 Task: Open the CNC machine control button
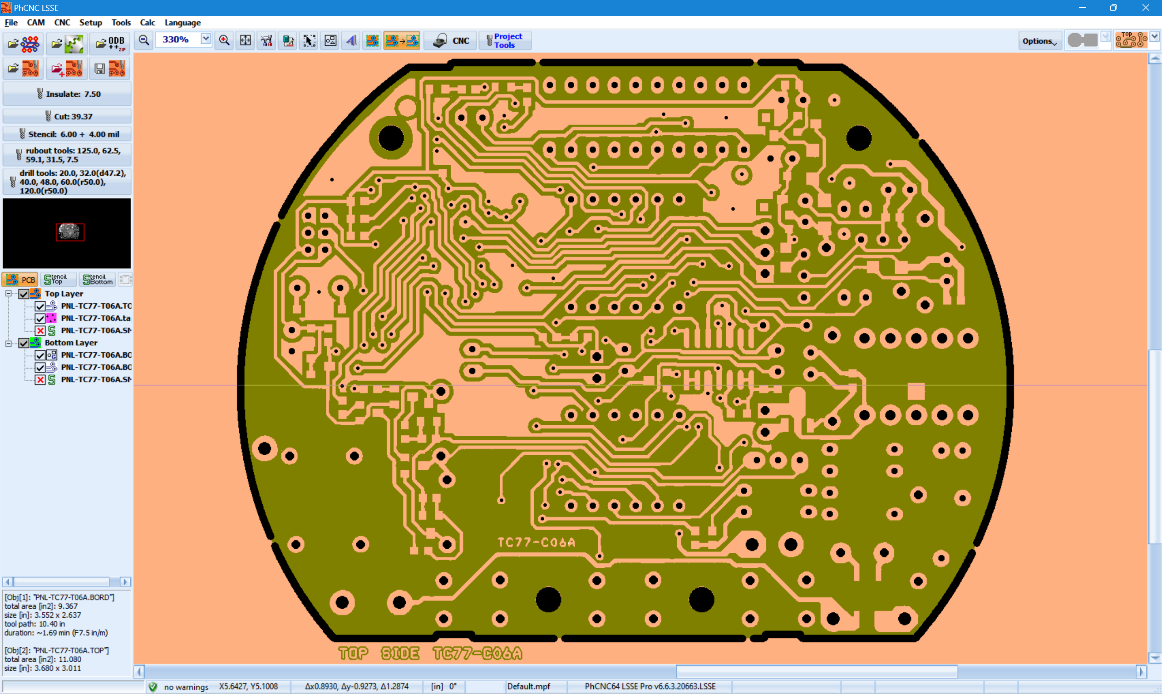point(450,41)
